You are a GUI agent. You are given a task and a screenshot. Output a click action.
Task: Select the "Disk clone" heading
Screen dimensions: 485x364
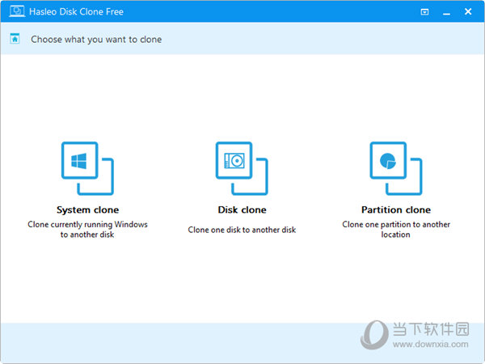point(242,210)
